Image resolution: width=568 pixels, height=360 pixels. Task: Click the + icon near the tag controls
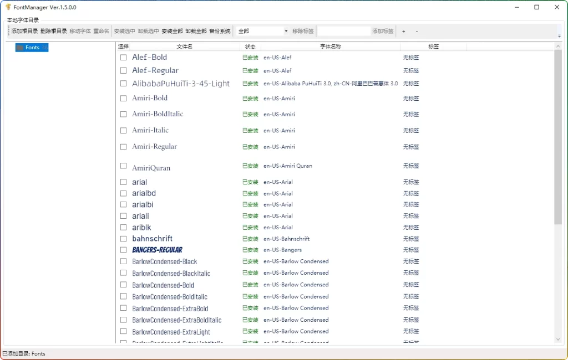pyautogui.click(x=403, y=30)
